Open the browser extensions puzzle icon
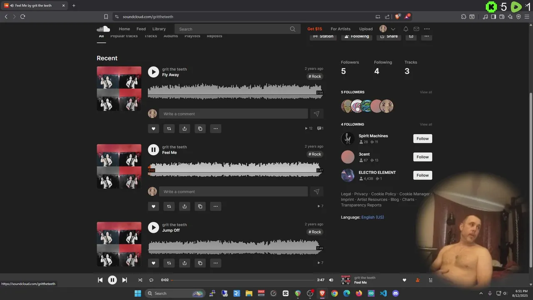Screen dimensions: 533x300 pyautogui.click(x=463, y=17)
